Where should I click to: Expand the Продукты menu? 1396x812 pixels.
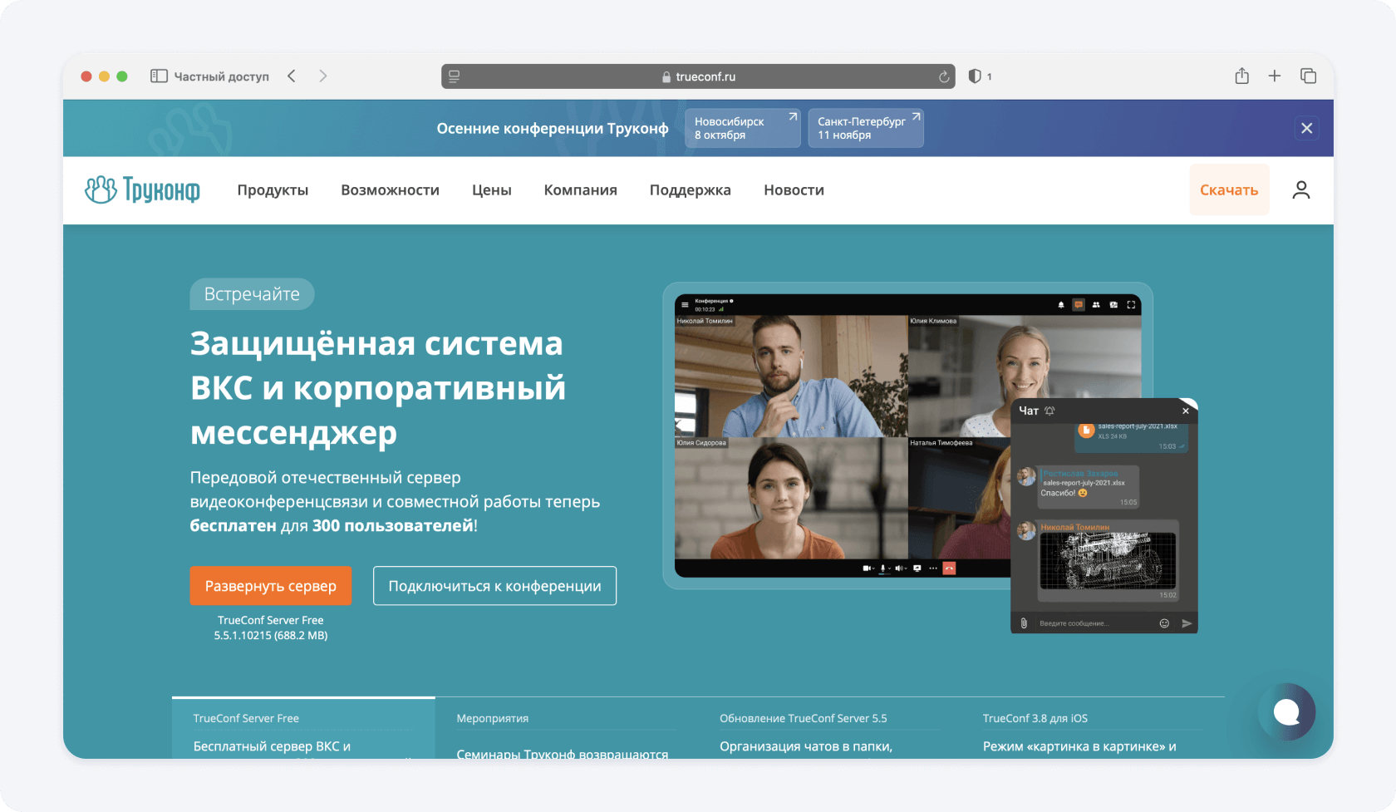273,190
